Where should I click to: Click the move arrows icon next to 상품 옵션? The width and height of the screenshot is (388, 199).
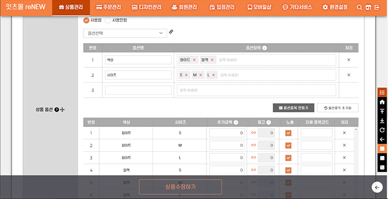[x=62, y=110]
